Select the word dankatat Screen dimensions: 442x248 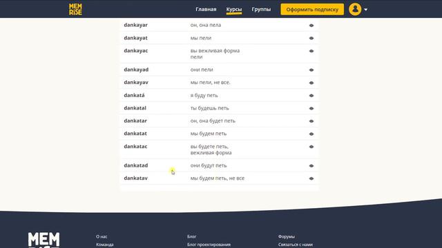135,134
